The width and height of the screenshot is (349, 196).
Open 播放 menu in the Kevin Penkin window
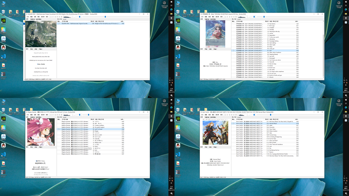213,115
